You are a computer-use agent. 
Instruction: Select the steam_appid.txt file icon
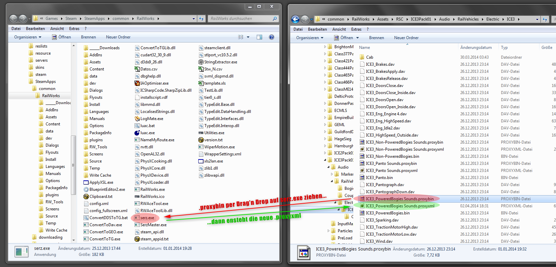[x=137, y=239]
